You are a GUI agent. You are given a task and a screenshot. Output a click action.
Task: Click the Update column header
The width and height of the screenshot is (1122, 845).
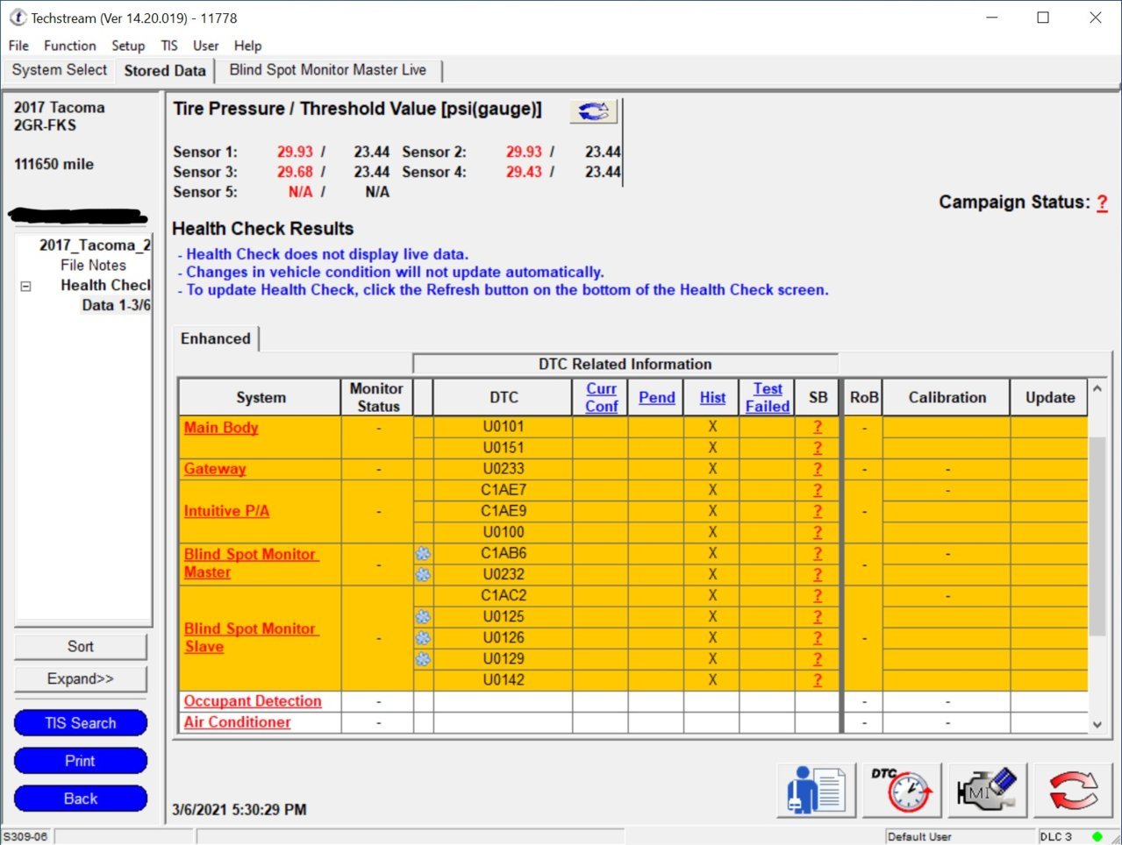click(x=1049, y=397)
